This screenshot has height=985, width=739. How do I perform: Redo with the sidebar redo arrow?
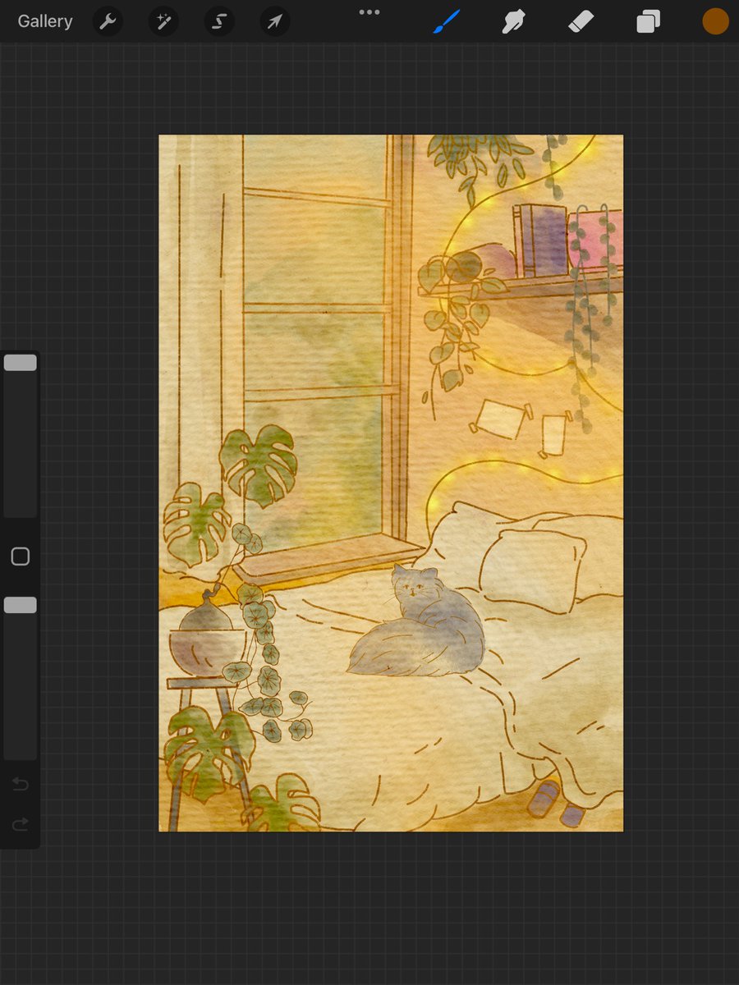pos(21,824)
